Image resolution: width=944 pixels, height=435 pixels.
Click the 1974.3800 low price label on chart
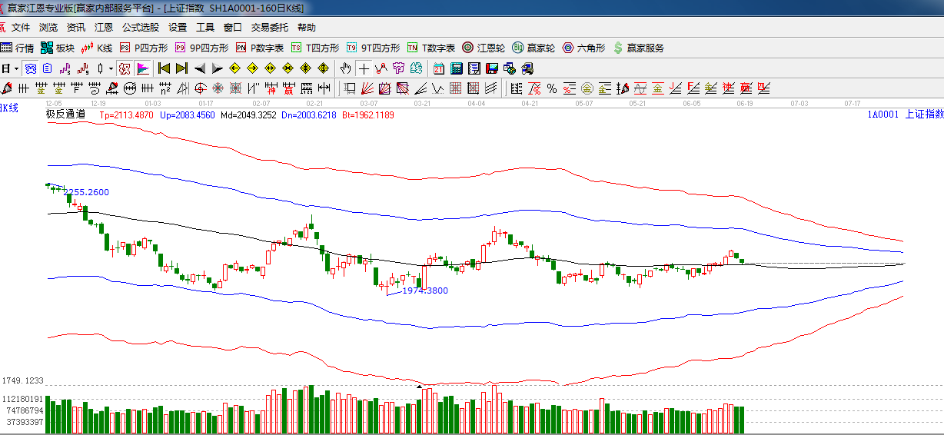click(x=425, y=291)
